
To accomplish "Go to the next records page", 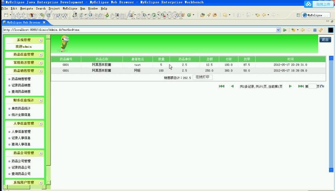I will point(290,86).
